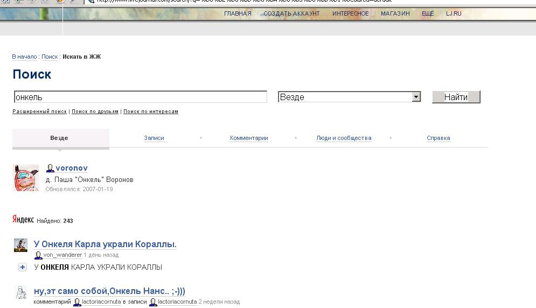Switch to the Записи tab
The width and height of the screenshot is (536, 308).
click(x=154, y=138)
